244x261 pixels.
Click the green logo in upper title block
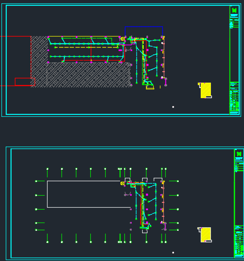234,10
